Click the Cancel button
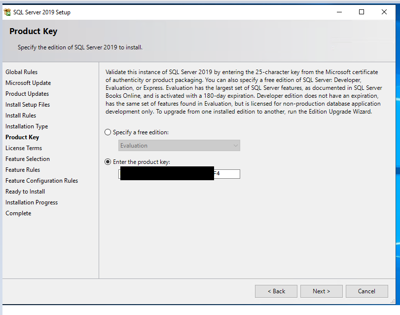 tap(367, 291)
